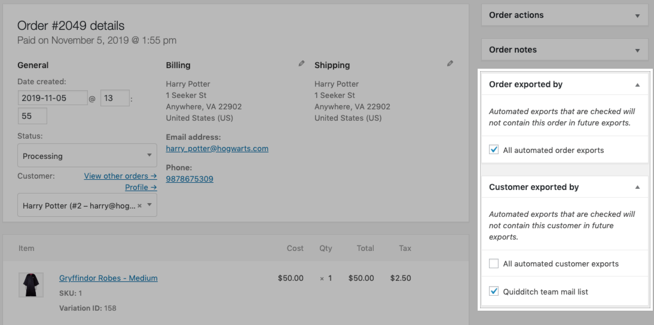Select the SKU: 1 text
This screenshot has height=325, width=654.
click(x=71, y=293)
